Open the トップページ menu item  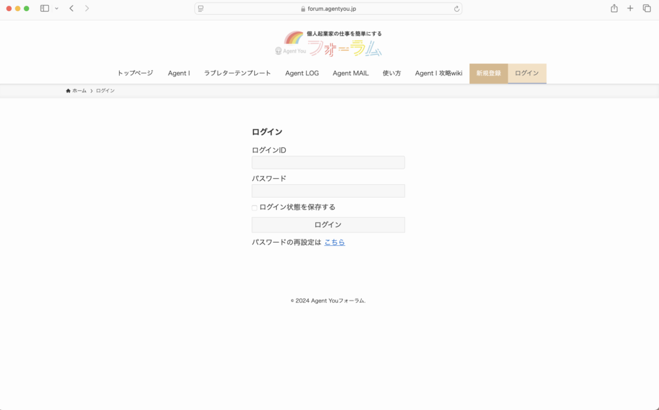coord(135,73)
